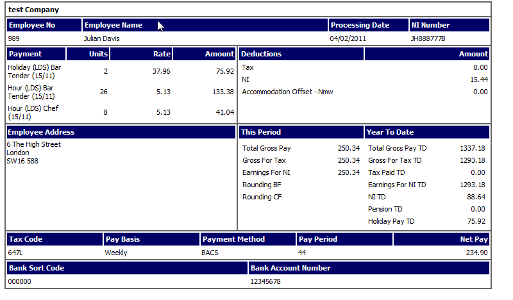The image size is (513, 300).
Task: Click pay period 44
Action: (301, 253)
